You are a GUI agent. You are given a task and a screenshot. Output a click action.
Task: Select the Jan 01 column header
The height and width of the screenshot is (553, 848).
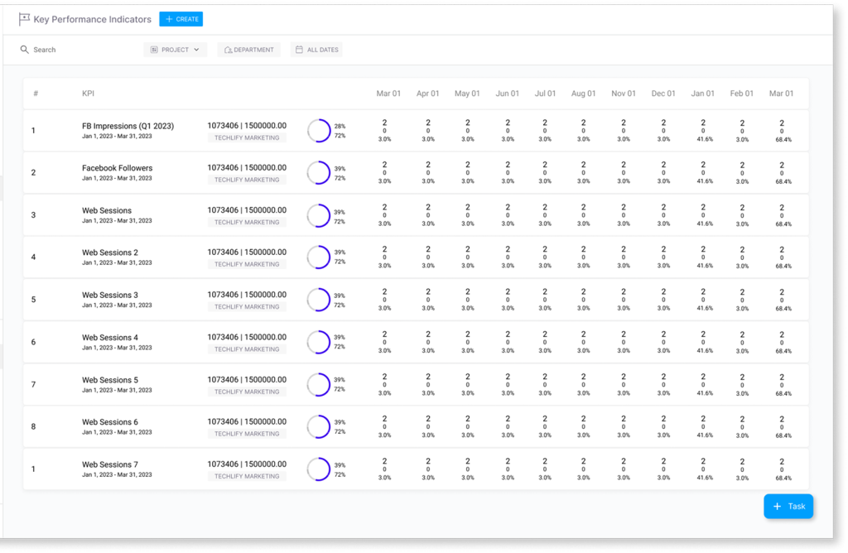pyautogui.click(x=703, y=94)
